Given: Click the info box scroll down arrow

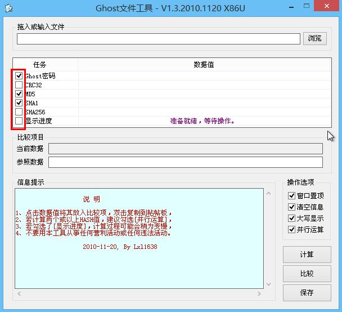Looking at the screenshot, I should pos(269,284).
